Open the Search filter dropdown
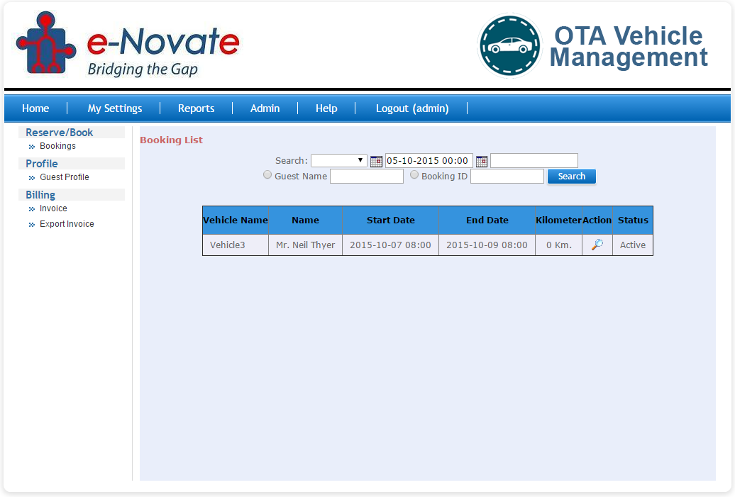The height and width of the screenshot is (497, 735). [338, 160]
